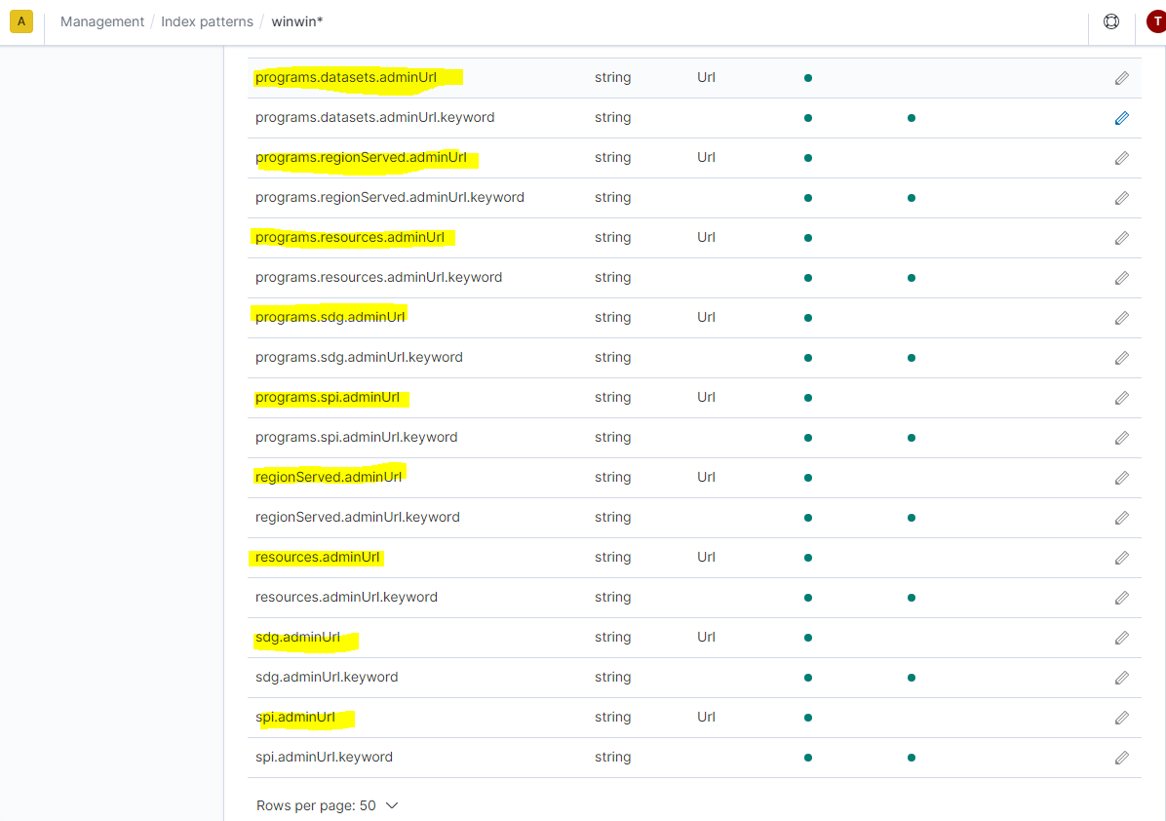Click the blue pencil for programs.datasets.adminUrl.keyword

pyautogui.click(x=1121, y=117)
